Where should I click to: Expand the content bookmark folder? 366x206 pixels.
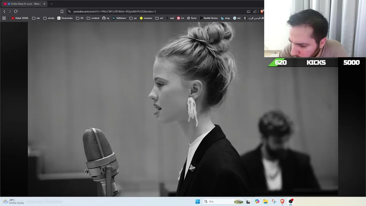tap(93, 18)
